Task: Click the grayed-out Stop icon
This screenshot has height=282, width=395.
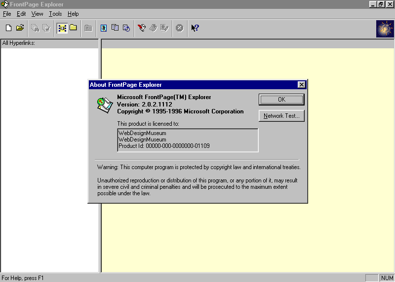Action: [x=180, y=28]
